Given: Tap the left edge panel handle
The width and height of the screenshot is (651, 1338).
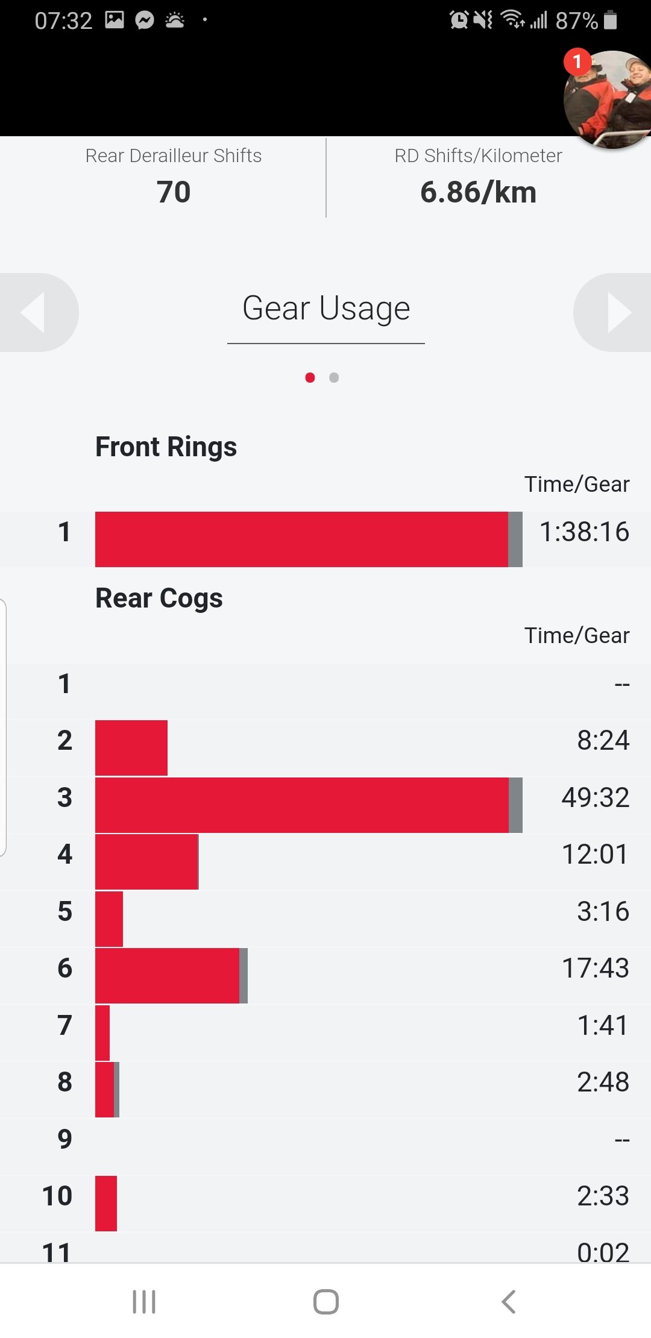Looking at the screenshot, I should 3,727.
